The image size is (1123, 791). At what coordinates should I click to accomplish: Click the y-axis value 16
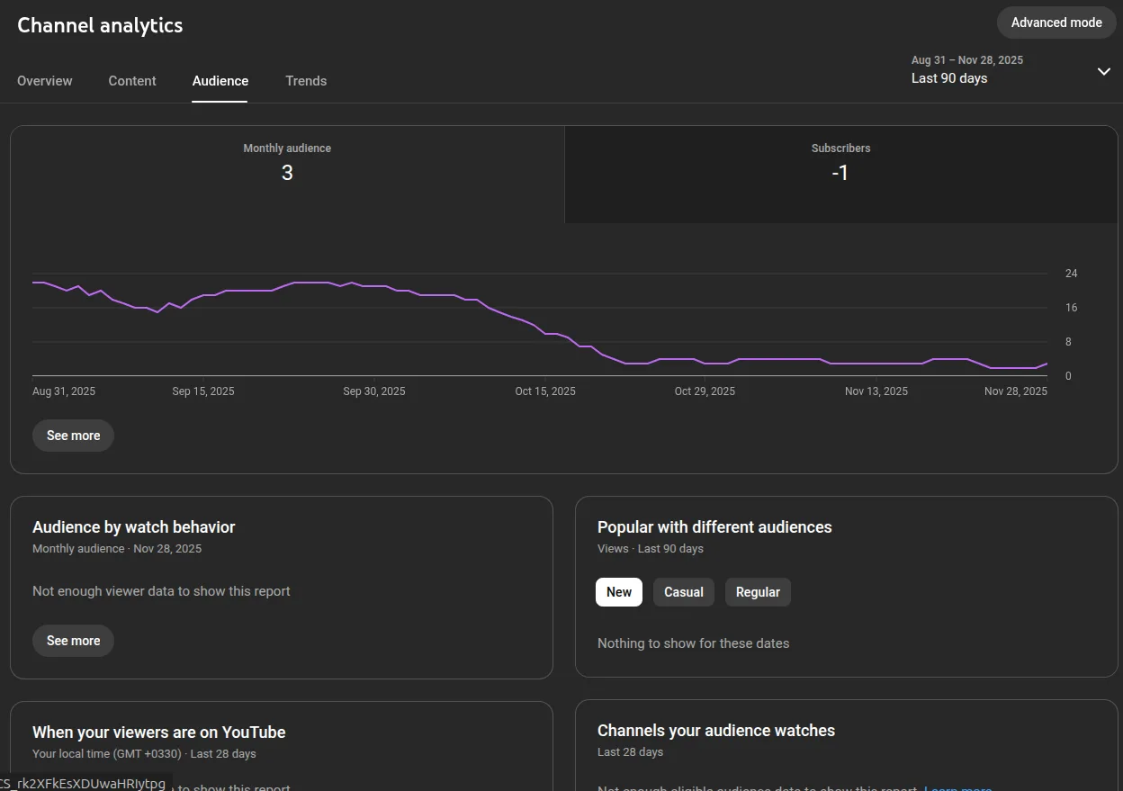[x=1071, y=308]
